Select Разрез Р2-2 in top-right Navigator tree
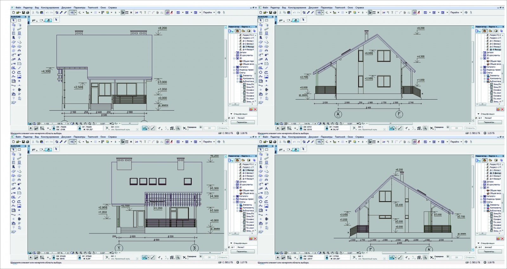 [495, 35]
